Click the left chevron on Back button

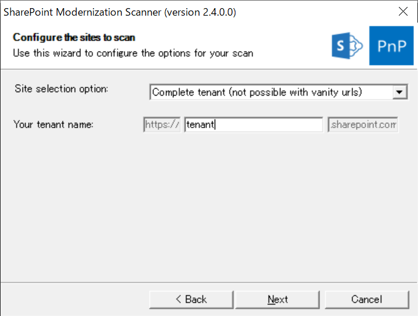(179, 299)
